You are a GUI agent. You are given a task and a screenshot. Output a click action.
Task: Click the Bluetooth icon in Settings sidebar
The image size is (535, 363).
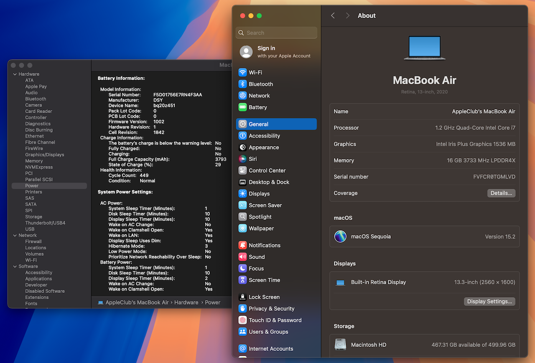coord(242,84)
